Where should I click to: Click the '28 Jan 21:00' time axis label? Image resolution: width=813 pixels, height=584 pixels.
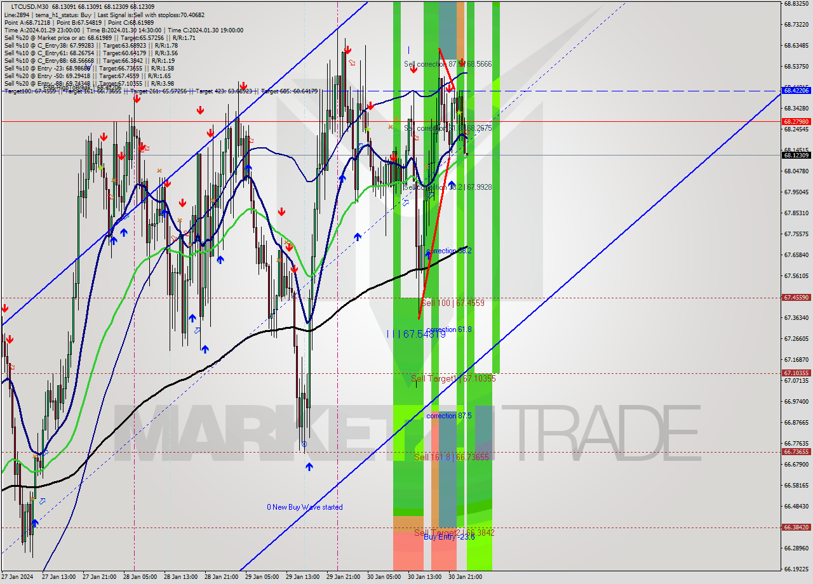pyautogui.click(x=222, y=577)
